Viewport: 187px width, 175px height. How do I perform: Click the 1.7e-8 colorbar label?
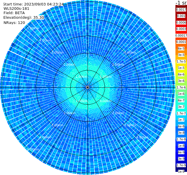pyautogui.click(x=181, y=139)
